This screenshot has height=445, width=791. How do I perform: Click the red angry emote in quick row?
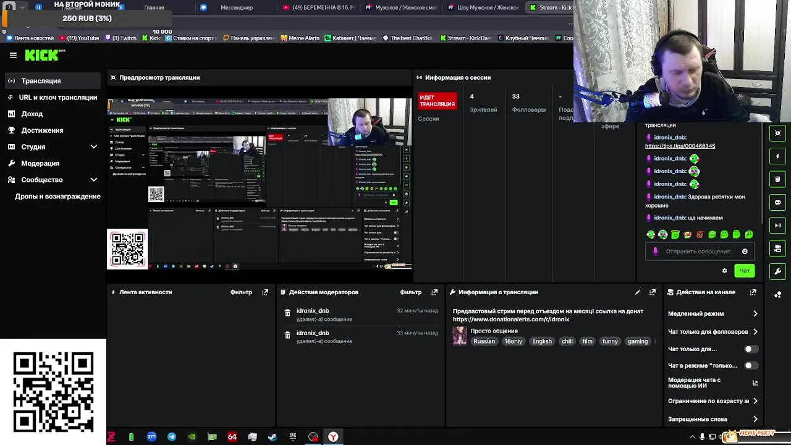pyautogui.click(x=700, y=234)
